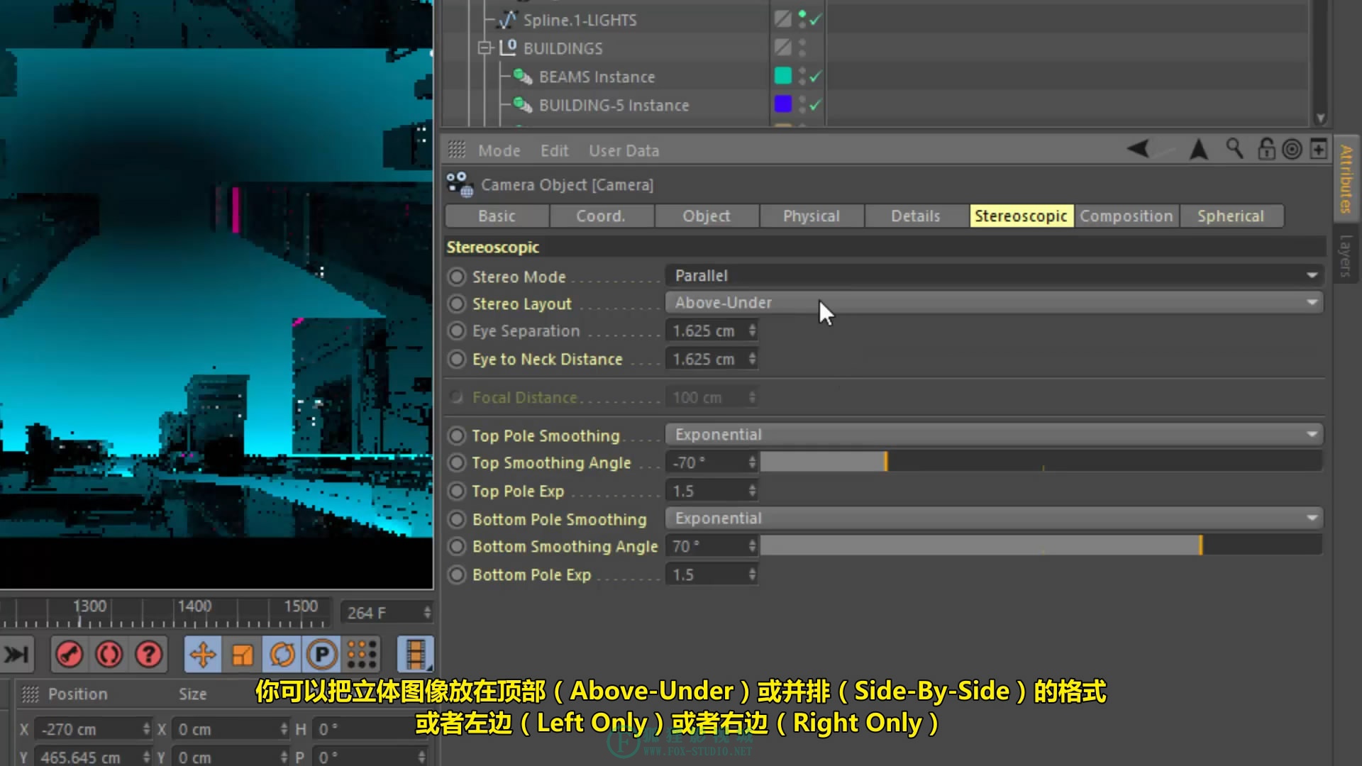Image resolution: width=1362 pixels, height=766 pixels.
Task: Open the Attributes side tab
Action: pos(1346,179)
